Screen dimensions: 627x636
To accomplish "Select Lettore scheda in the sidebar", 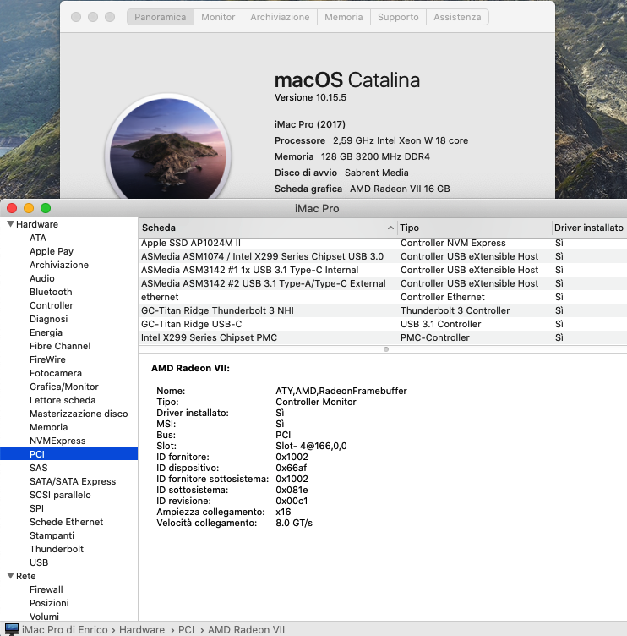I will (63, 400).
